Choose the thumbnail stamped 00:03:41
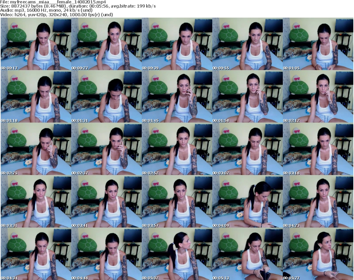The image size is (354, 280). [x=106, y=202]
